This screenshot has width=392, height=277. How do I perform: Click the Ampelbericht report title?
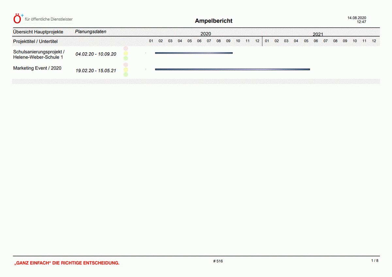214,21
